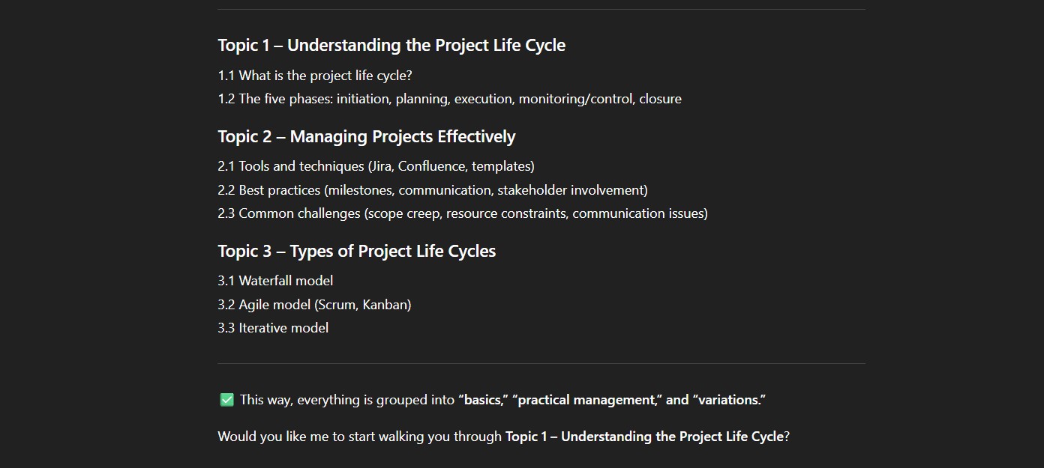The image size is (1044, 468).
Task: Select the 'Common challenges' line 2.3
Action: pos(463,213)
